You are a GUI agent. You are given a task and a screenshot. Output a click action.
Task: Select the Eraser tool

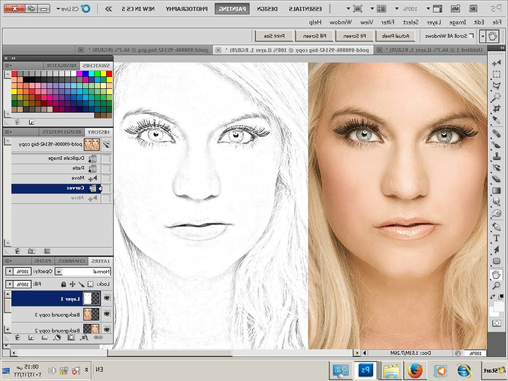click(496, 179)
